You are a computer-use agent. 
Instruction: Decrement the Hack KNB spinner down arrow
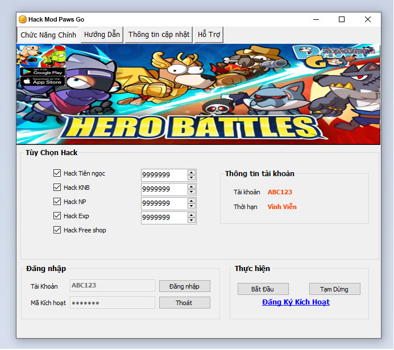point(192,192)
